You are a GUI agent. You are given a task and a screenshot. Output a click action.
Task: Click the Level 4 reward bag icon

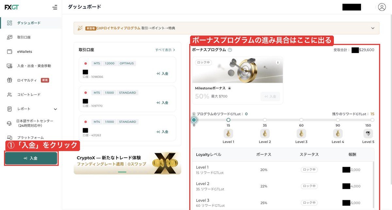pos(338,133)
